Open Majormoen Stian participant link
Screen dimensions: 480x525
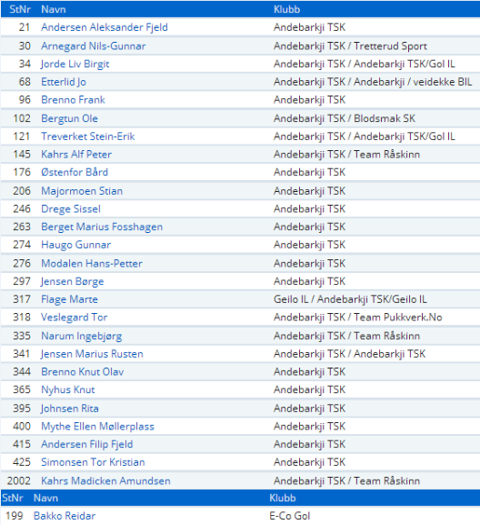[x=82, y=191]
